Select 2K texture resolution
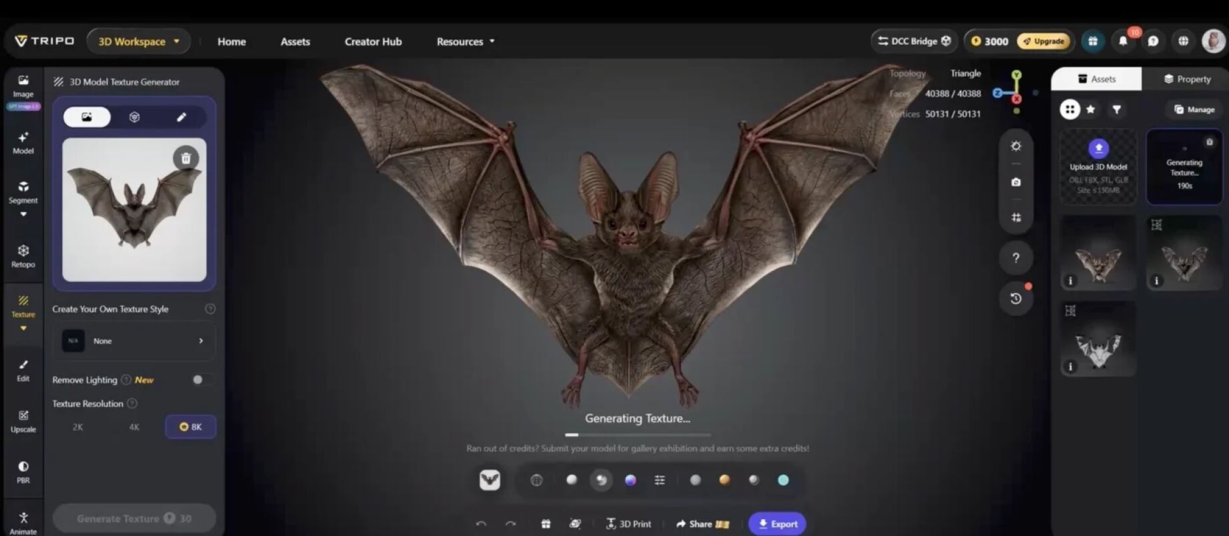The height and width of the screenshot is (536, 1229). [x=78, y=427]
